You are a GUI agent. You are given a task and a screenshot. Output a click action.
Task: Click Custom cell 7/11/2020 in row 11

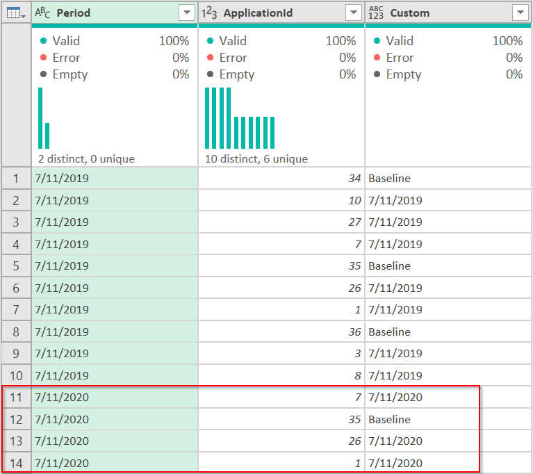tap(448, 398)
